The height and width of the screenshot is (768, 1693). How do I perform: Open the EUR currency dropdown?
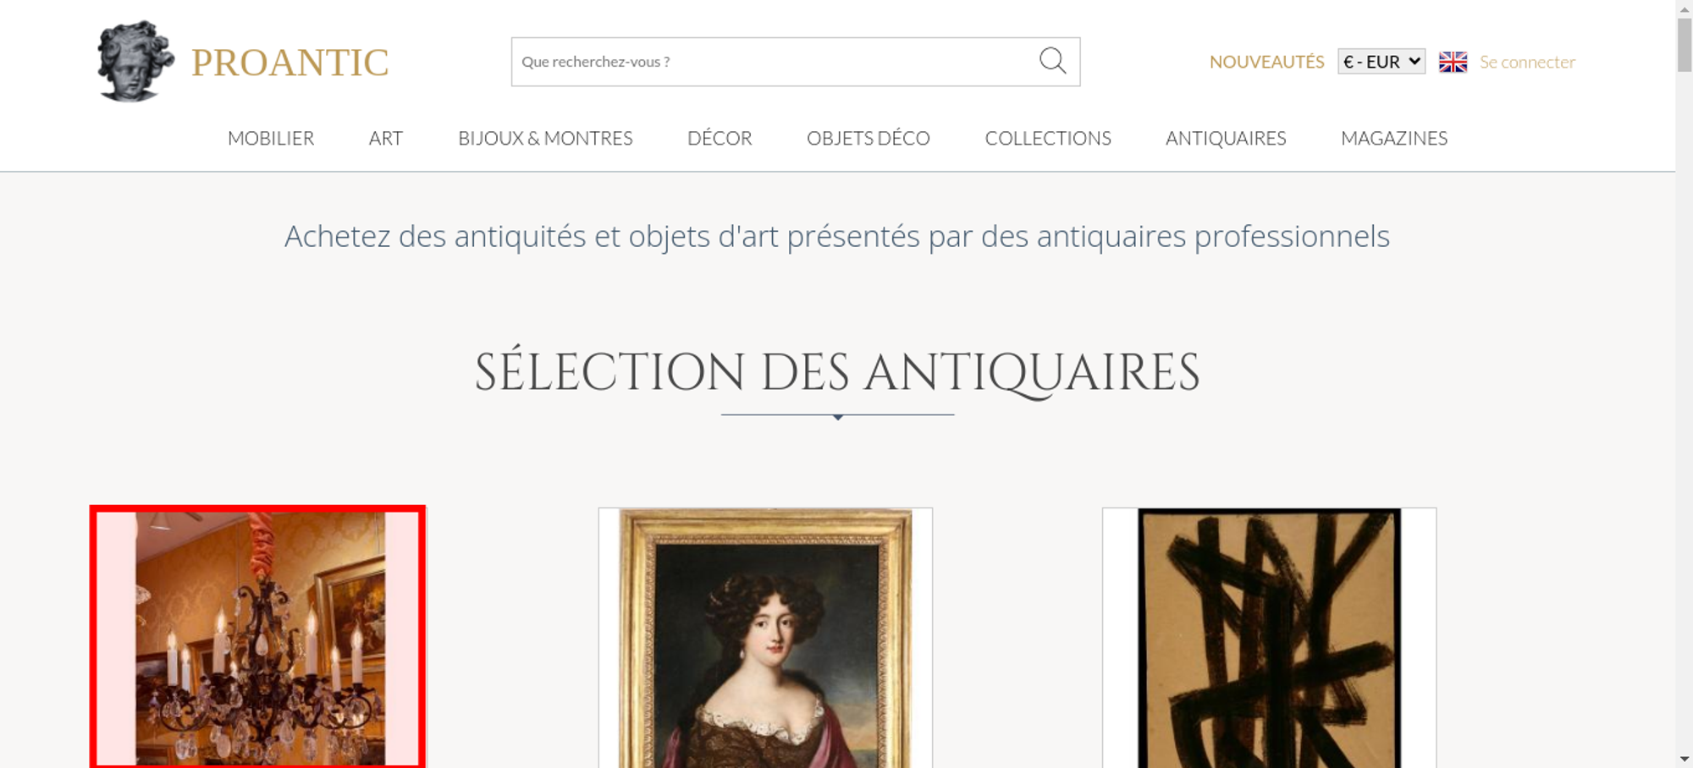pyautogui.click(x=1381, y=62)
